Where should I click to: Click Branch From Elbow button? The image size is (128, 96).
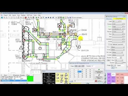99,77
